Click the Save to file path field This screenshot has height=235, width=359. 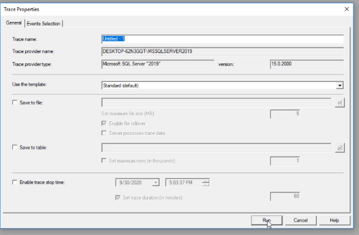pos(217,103)
